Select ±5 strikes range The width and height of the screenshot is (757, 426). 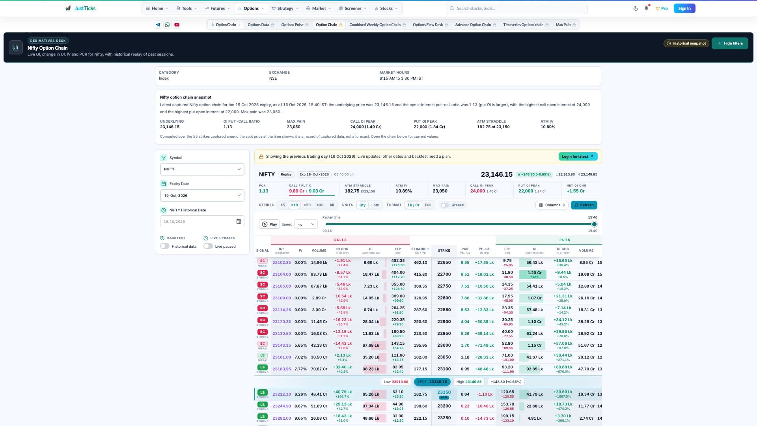[x=283, y=205]
